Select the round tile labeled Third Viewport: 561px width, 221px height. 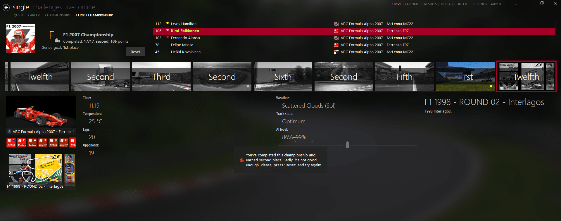(161, 76)
